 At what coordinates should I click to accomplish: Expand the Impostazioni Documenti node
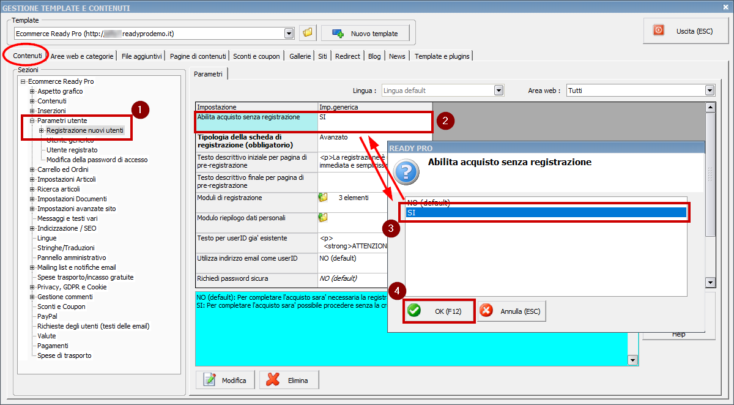pos(32,199)
